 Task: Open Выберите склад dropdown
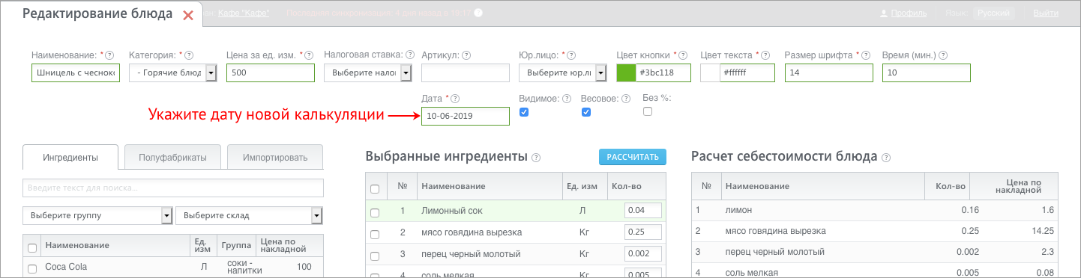[249, 216]
